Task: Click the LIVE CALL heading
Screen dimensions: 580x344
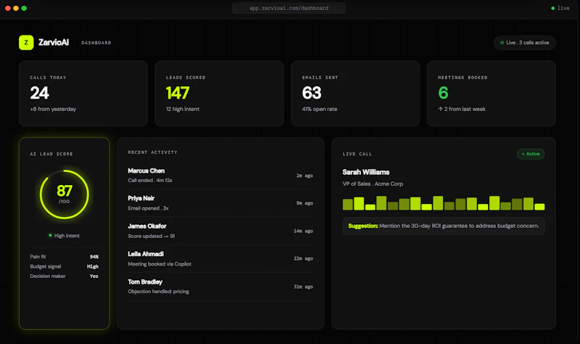Action: (357, 154)
